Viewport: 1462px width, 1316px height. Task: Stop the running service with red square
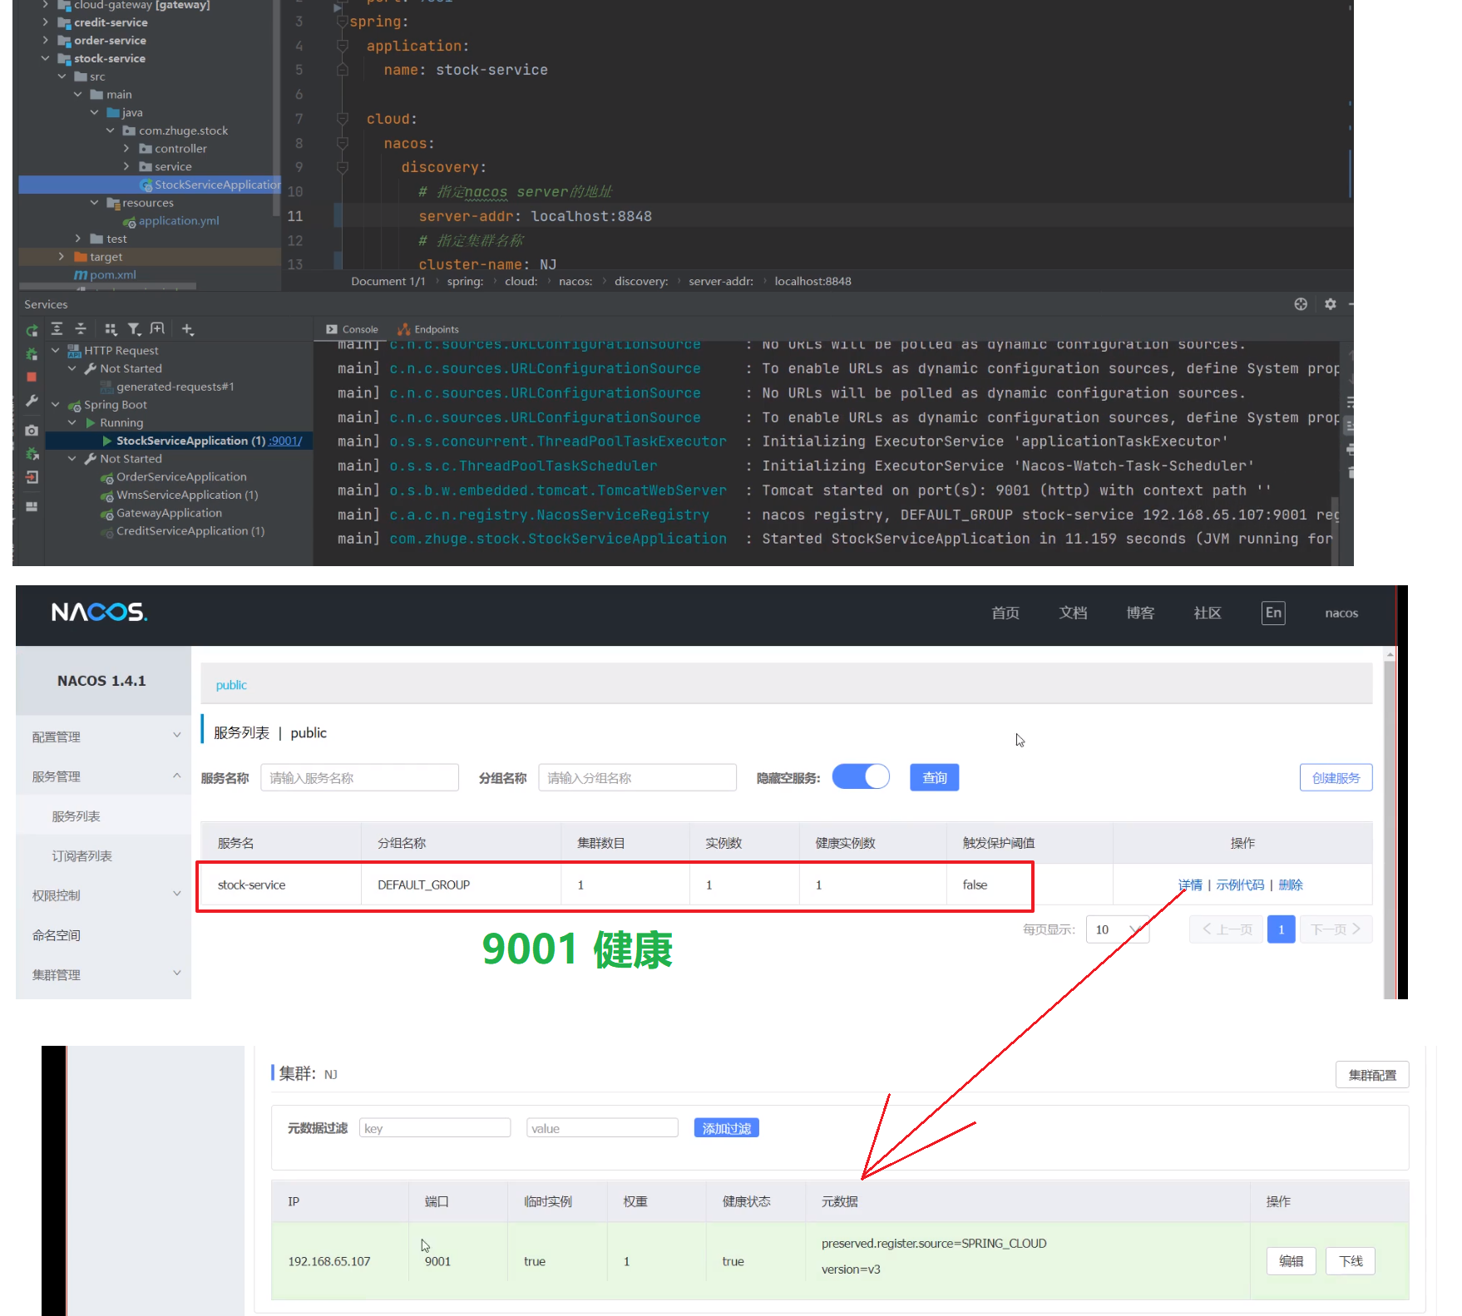[32, 377]
